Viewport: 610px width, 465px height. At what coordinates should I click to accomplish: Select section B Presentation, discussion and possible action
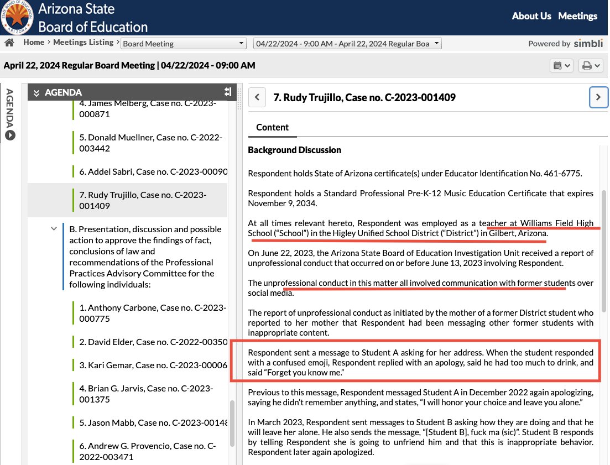coord(145,257)
